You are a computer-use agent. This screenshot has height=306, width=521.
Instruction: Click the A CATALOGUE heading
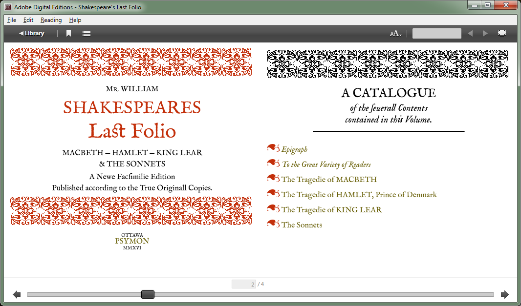(389, 93)
